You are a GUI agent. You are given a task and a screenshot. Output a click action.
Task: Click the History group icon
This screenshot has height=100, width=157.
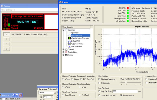66,55
